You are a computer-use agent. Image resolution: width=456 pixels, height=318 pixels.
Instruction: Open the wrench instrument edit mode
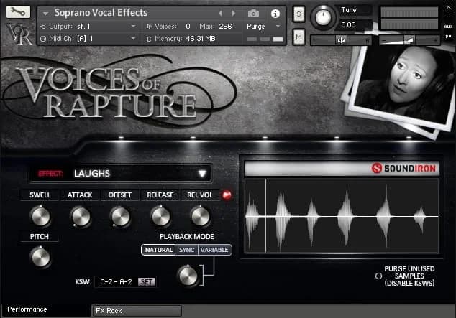18,12
